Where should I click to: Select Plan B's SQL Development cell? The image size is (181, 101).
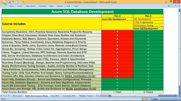(x=148, y=19)
